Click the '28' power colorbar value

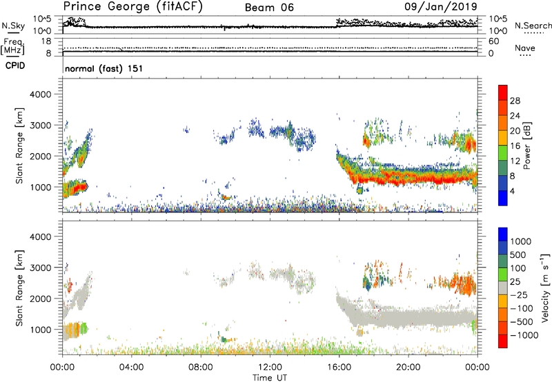point(515,101)
